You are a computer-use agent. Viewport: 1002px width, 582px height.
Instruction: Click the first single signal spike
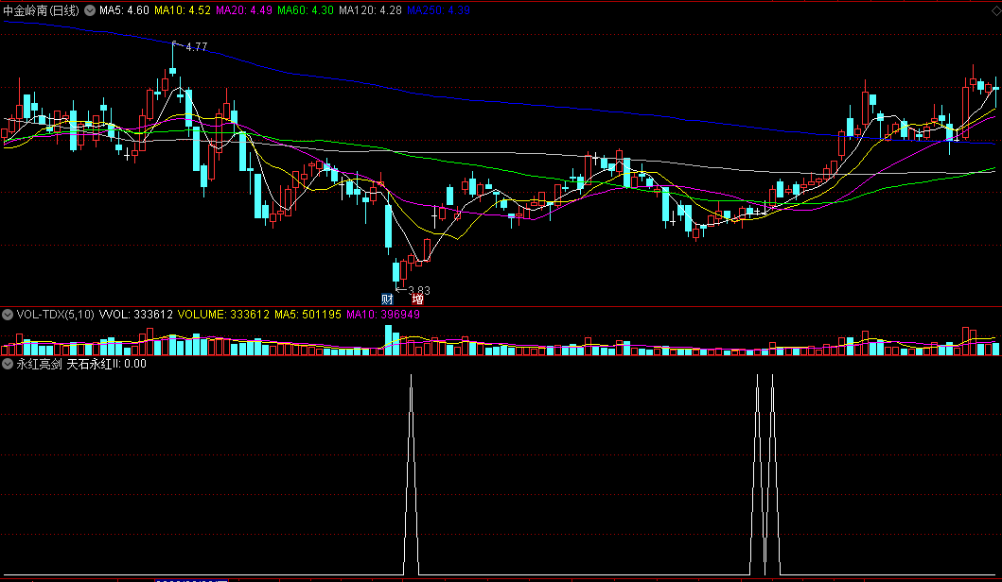coord(411,475)
